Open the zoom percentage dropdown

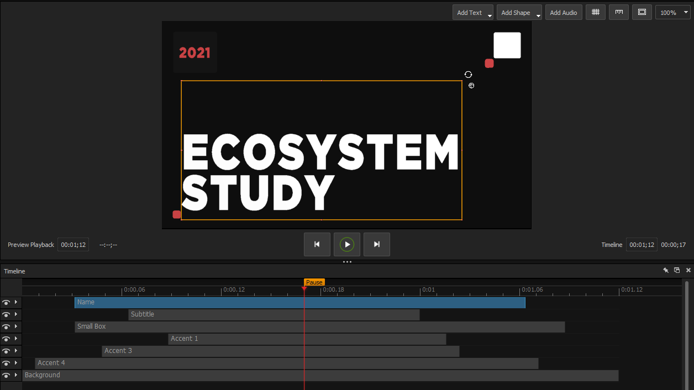(686, 12)
